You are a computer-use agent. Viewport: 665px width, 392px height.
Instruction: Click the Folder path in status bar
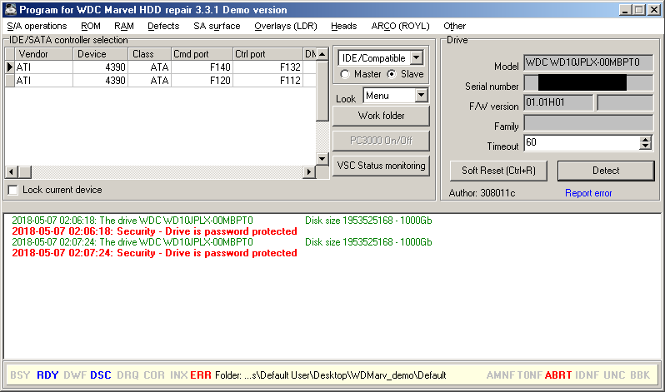330,375
